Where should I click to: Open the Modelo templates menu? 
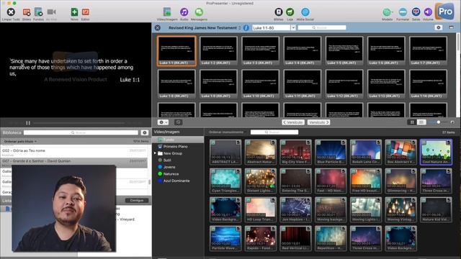388,12
